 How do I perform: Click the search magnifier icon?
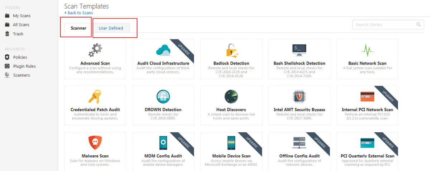point(418,25)
